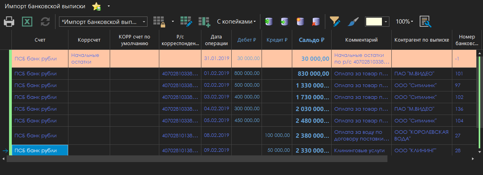The width and height of the screenshot is (483, 175).
Task: Export the table to Excel
Action: pos(27,22)
